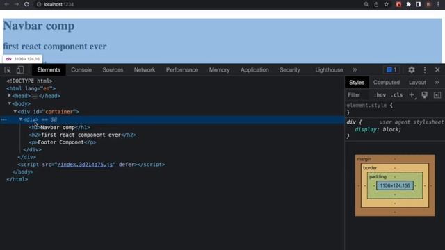Open the extensions puzzle piece menu
The width and height of the screenshot is (445, 250).
coord(408,4)
